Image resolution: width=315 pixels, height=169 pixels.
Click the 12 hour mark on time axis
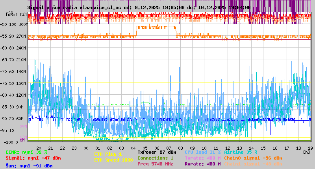click(x=228, y=148)
